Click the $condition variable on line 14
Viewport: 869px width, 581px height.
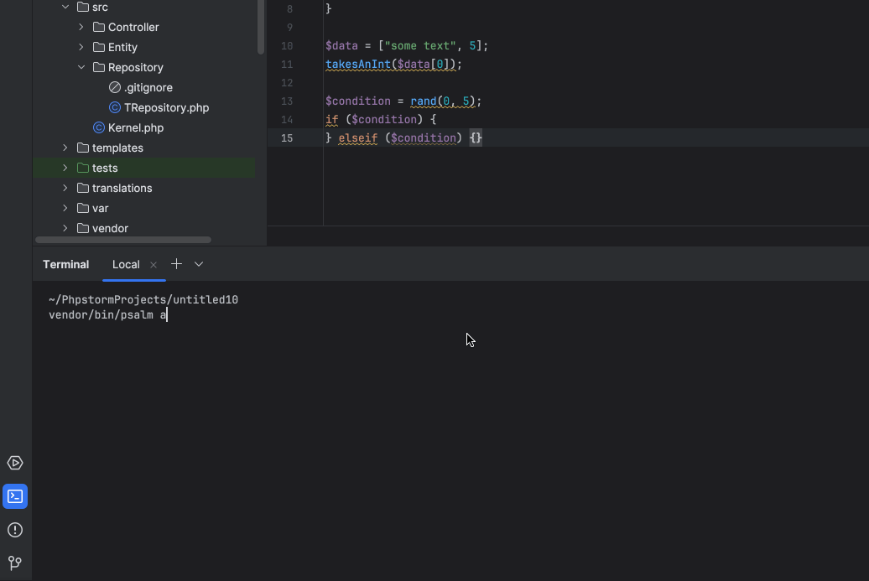point(384,120)
